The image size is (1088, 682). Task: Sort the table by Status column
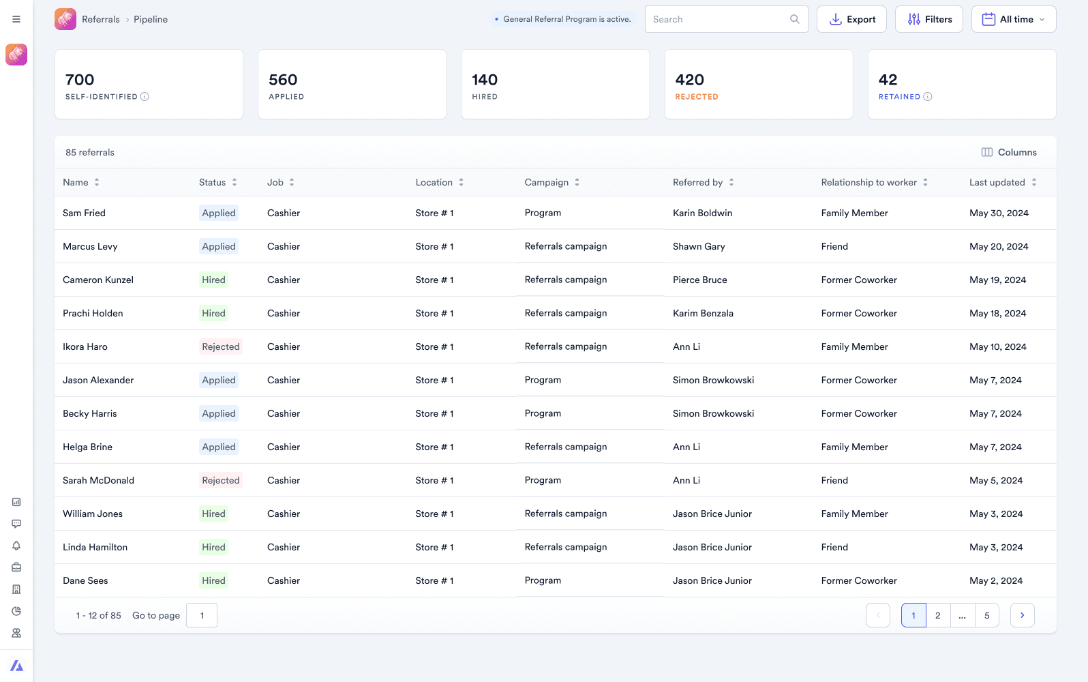pos(235,182)
